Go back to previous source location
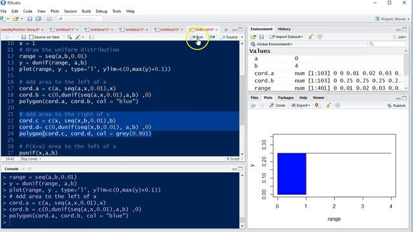Viewport: 413px width, 232px height. tap(6, 37)
